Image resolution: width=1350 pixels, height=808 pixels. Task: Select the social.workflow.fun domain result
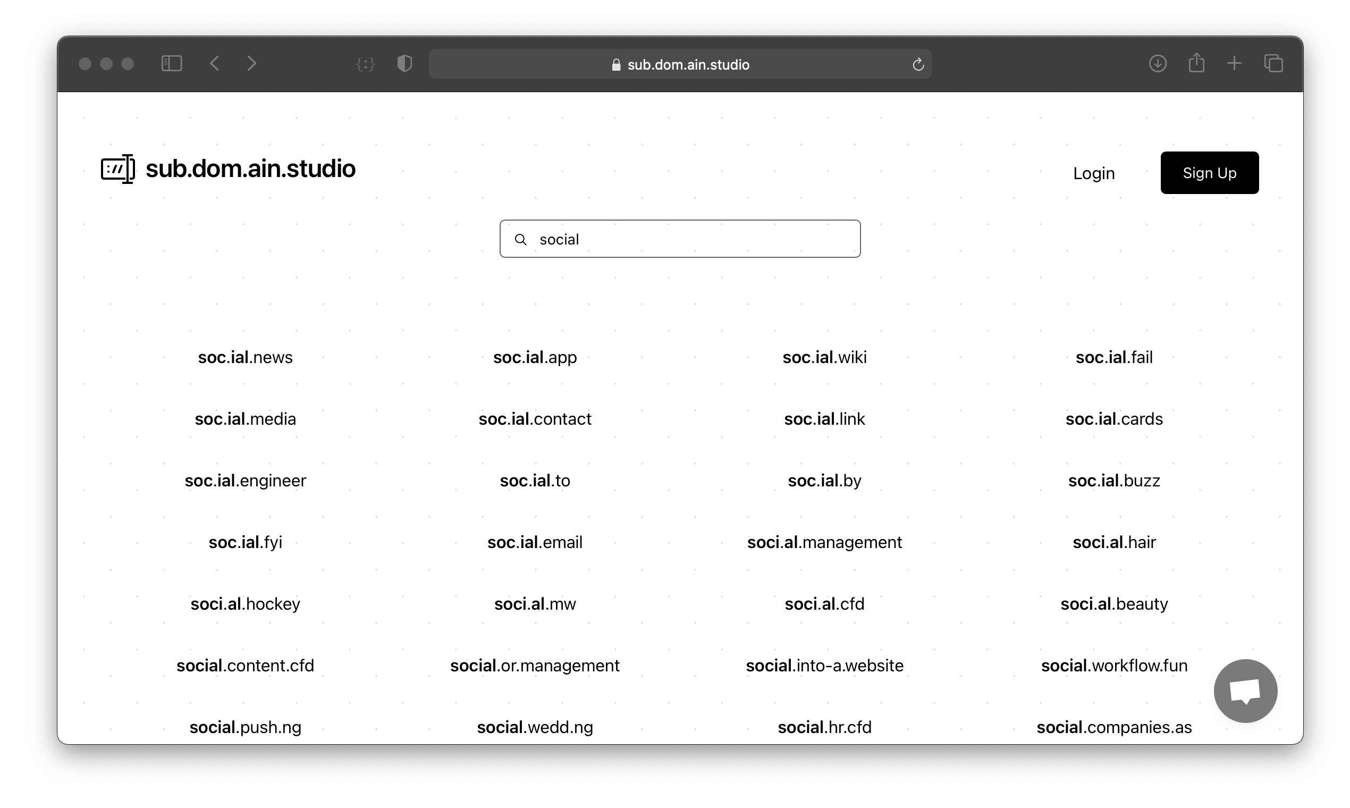[x=1114, y=666]
